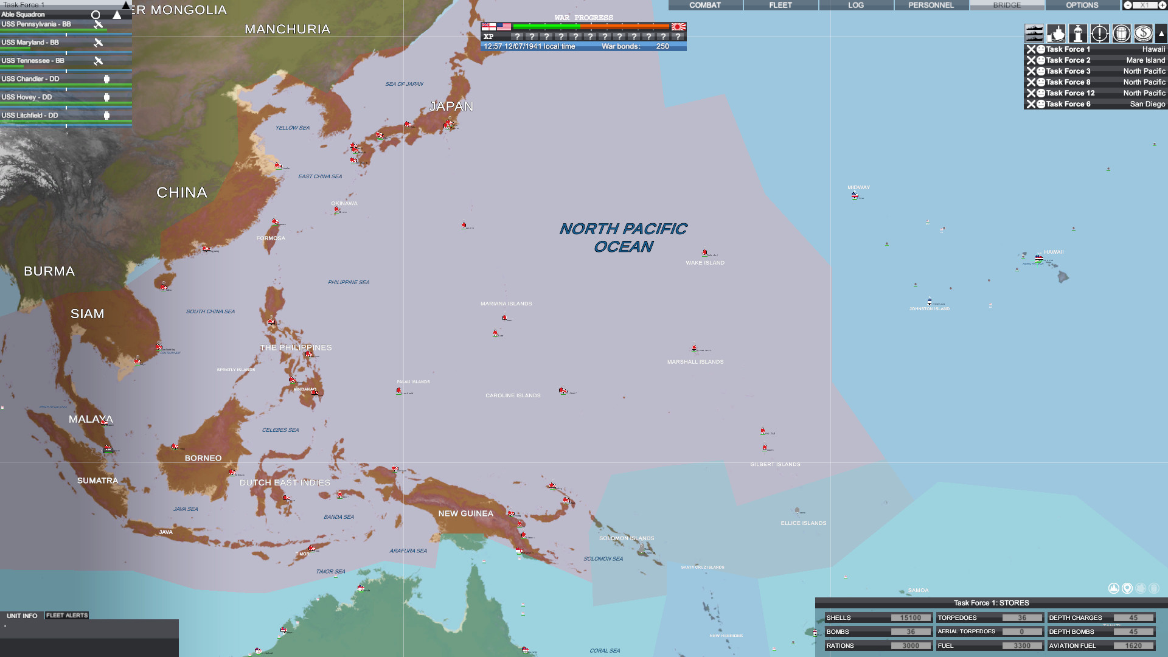Viewport: 1168px width, 657px height.
Task: Collapse the task force list via toolbar triangle
Action: point(1161,33)
